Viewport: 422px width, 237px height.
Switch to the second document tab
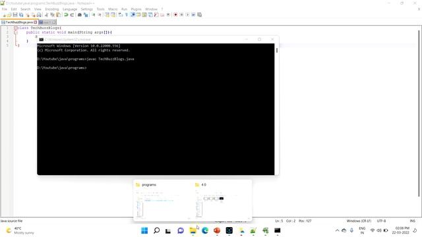47,22
